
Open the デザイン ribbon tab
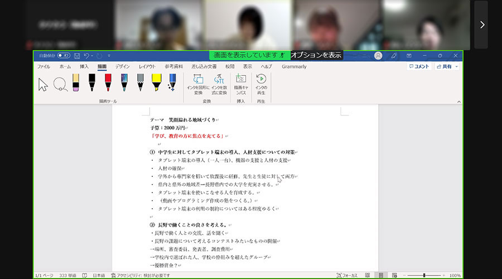[122, 66]
